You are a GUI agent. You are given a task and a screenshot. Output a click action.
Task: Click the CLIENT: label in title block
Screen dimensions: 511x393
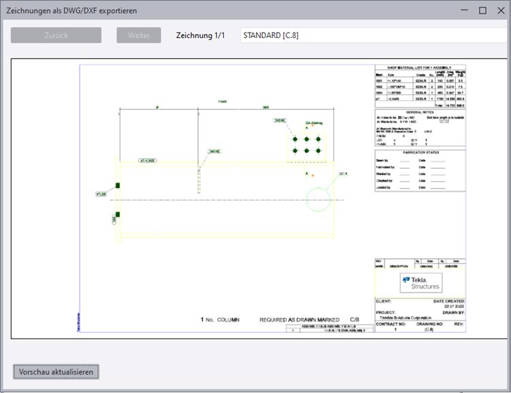384,301
